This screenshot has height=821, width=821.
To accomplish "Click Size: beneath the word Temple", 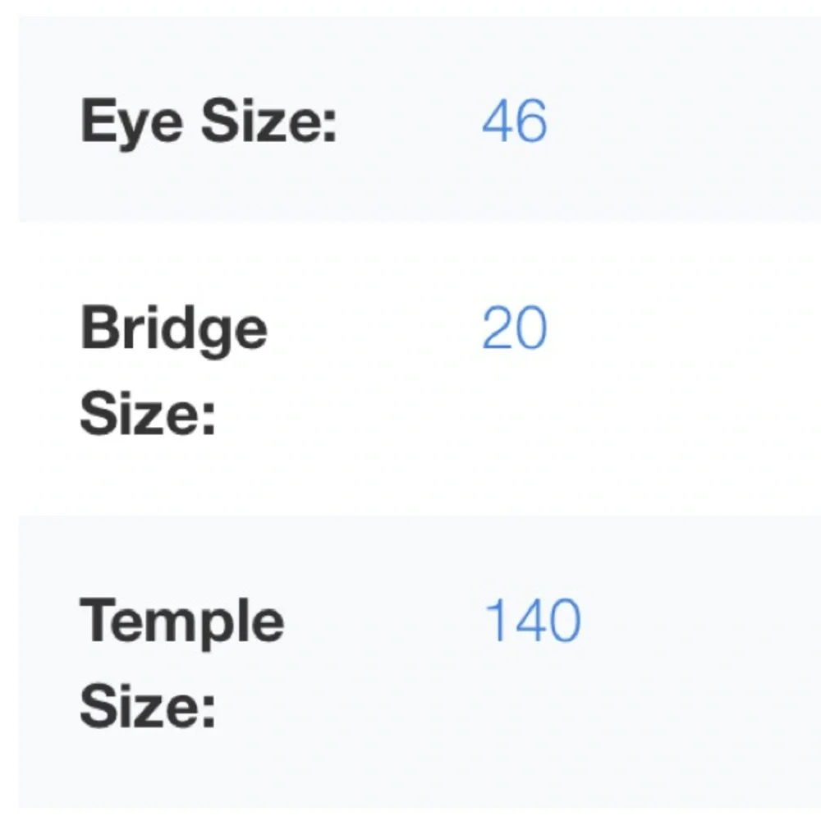I will click(x=148, y=706).
